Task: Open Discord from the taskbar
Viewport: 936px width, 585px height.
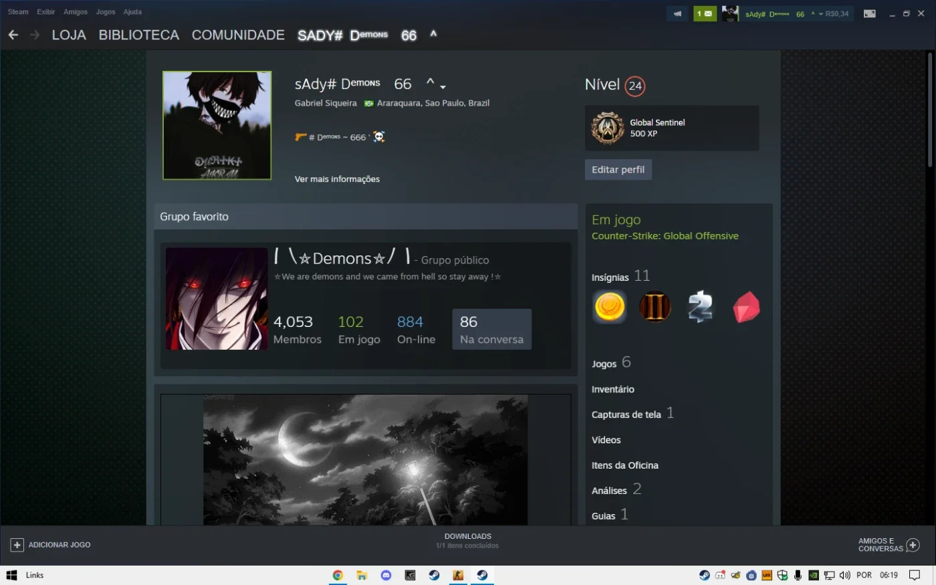Action: click(x=386, y=575)
